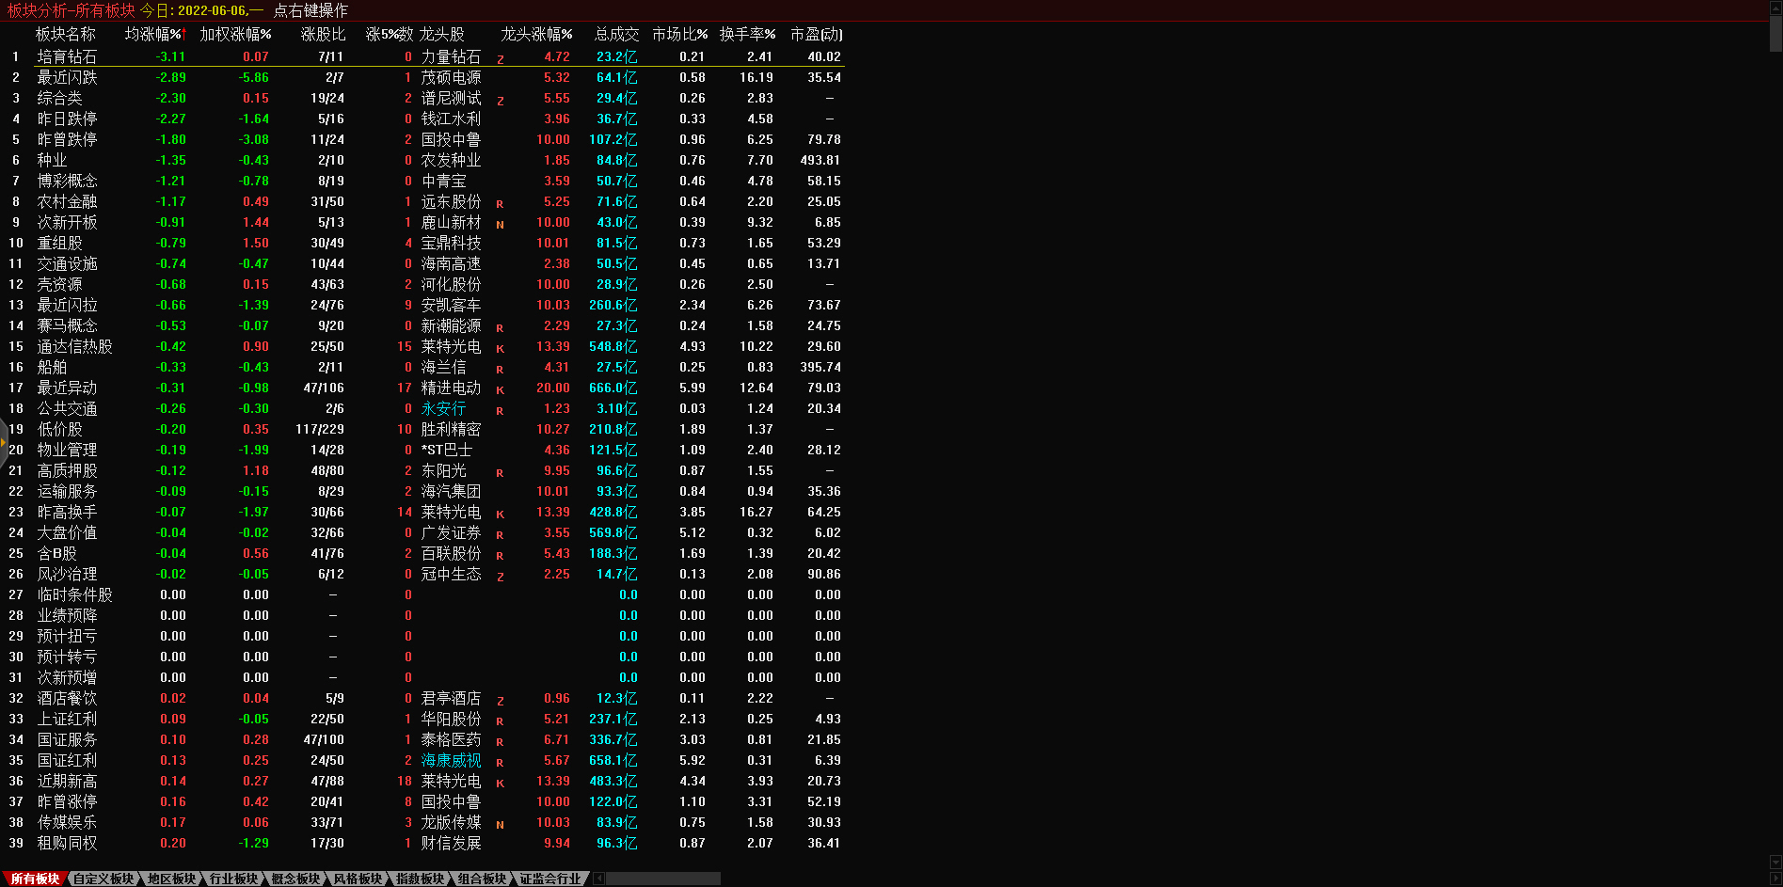Click the K marker next to 精进电动

point(500,389)
